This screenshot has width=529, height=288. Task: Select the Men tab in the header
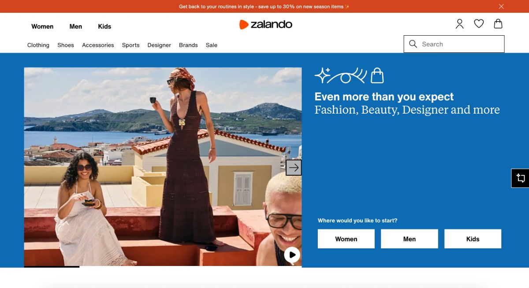click(76, 26)
